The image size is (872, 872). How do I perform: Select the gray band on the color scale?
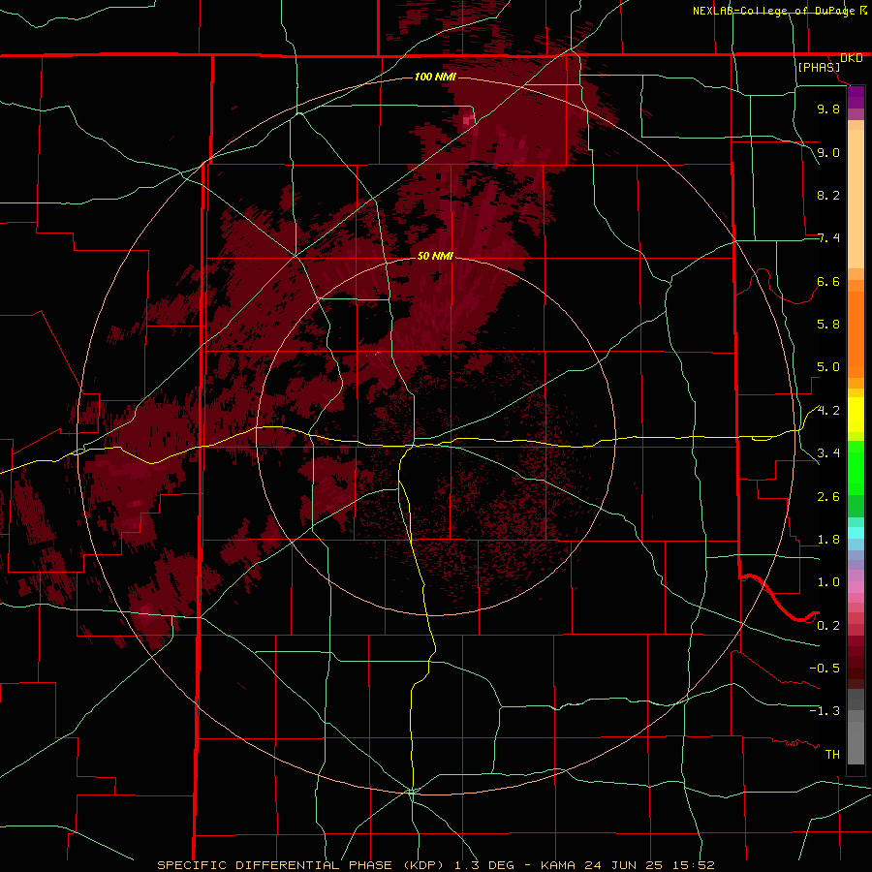coord(856,727)
